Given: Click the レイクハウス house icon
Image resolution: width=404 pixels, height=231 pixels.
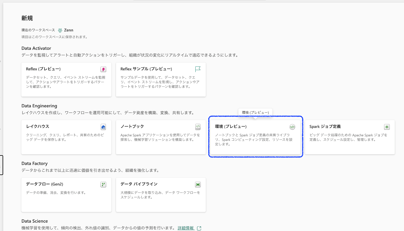Looking at the screenshot, I should click(103, 127).
